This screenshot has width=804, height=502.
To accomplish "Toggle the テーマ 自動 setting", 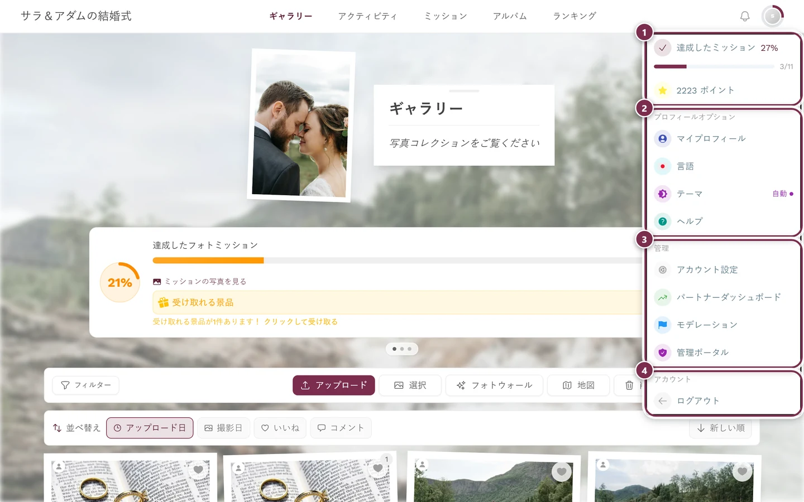I will click(x=782, y=194).
